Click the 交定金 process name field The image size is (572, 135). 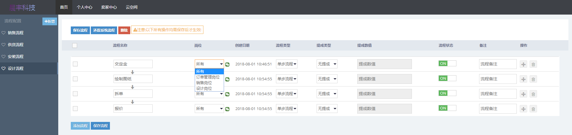click(x=133, y=64)
